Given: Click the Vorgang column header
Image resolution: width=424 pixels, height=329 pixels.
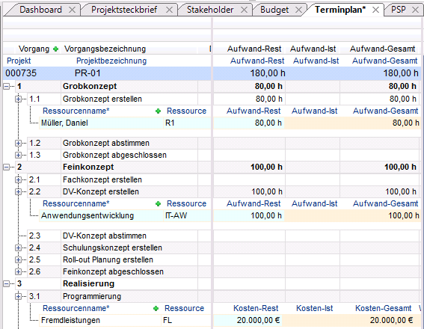Looking at the screenshot, I should pyautogui.click(x=34, y=49).
